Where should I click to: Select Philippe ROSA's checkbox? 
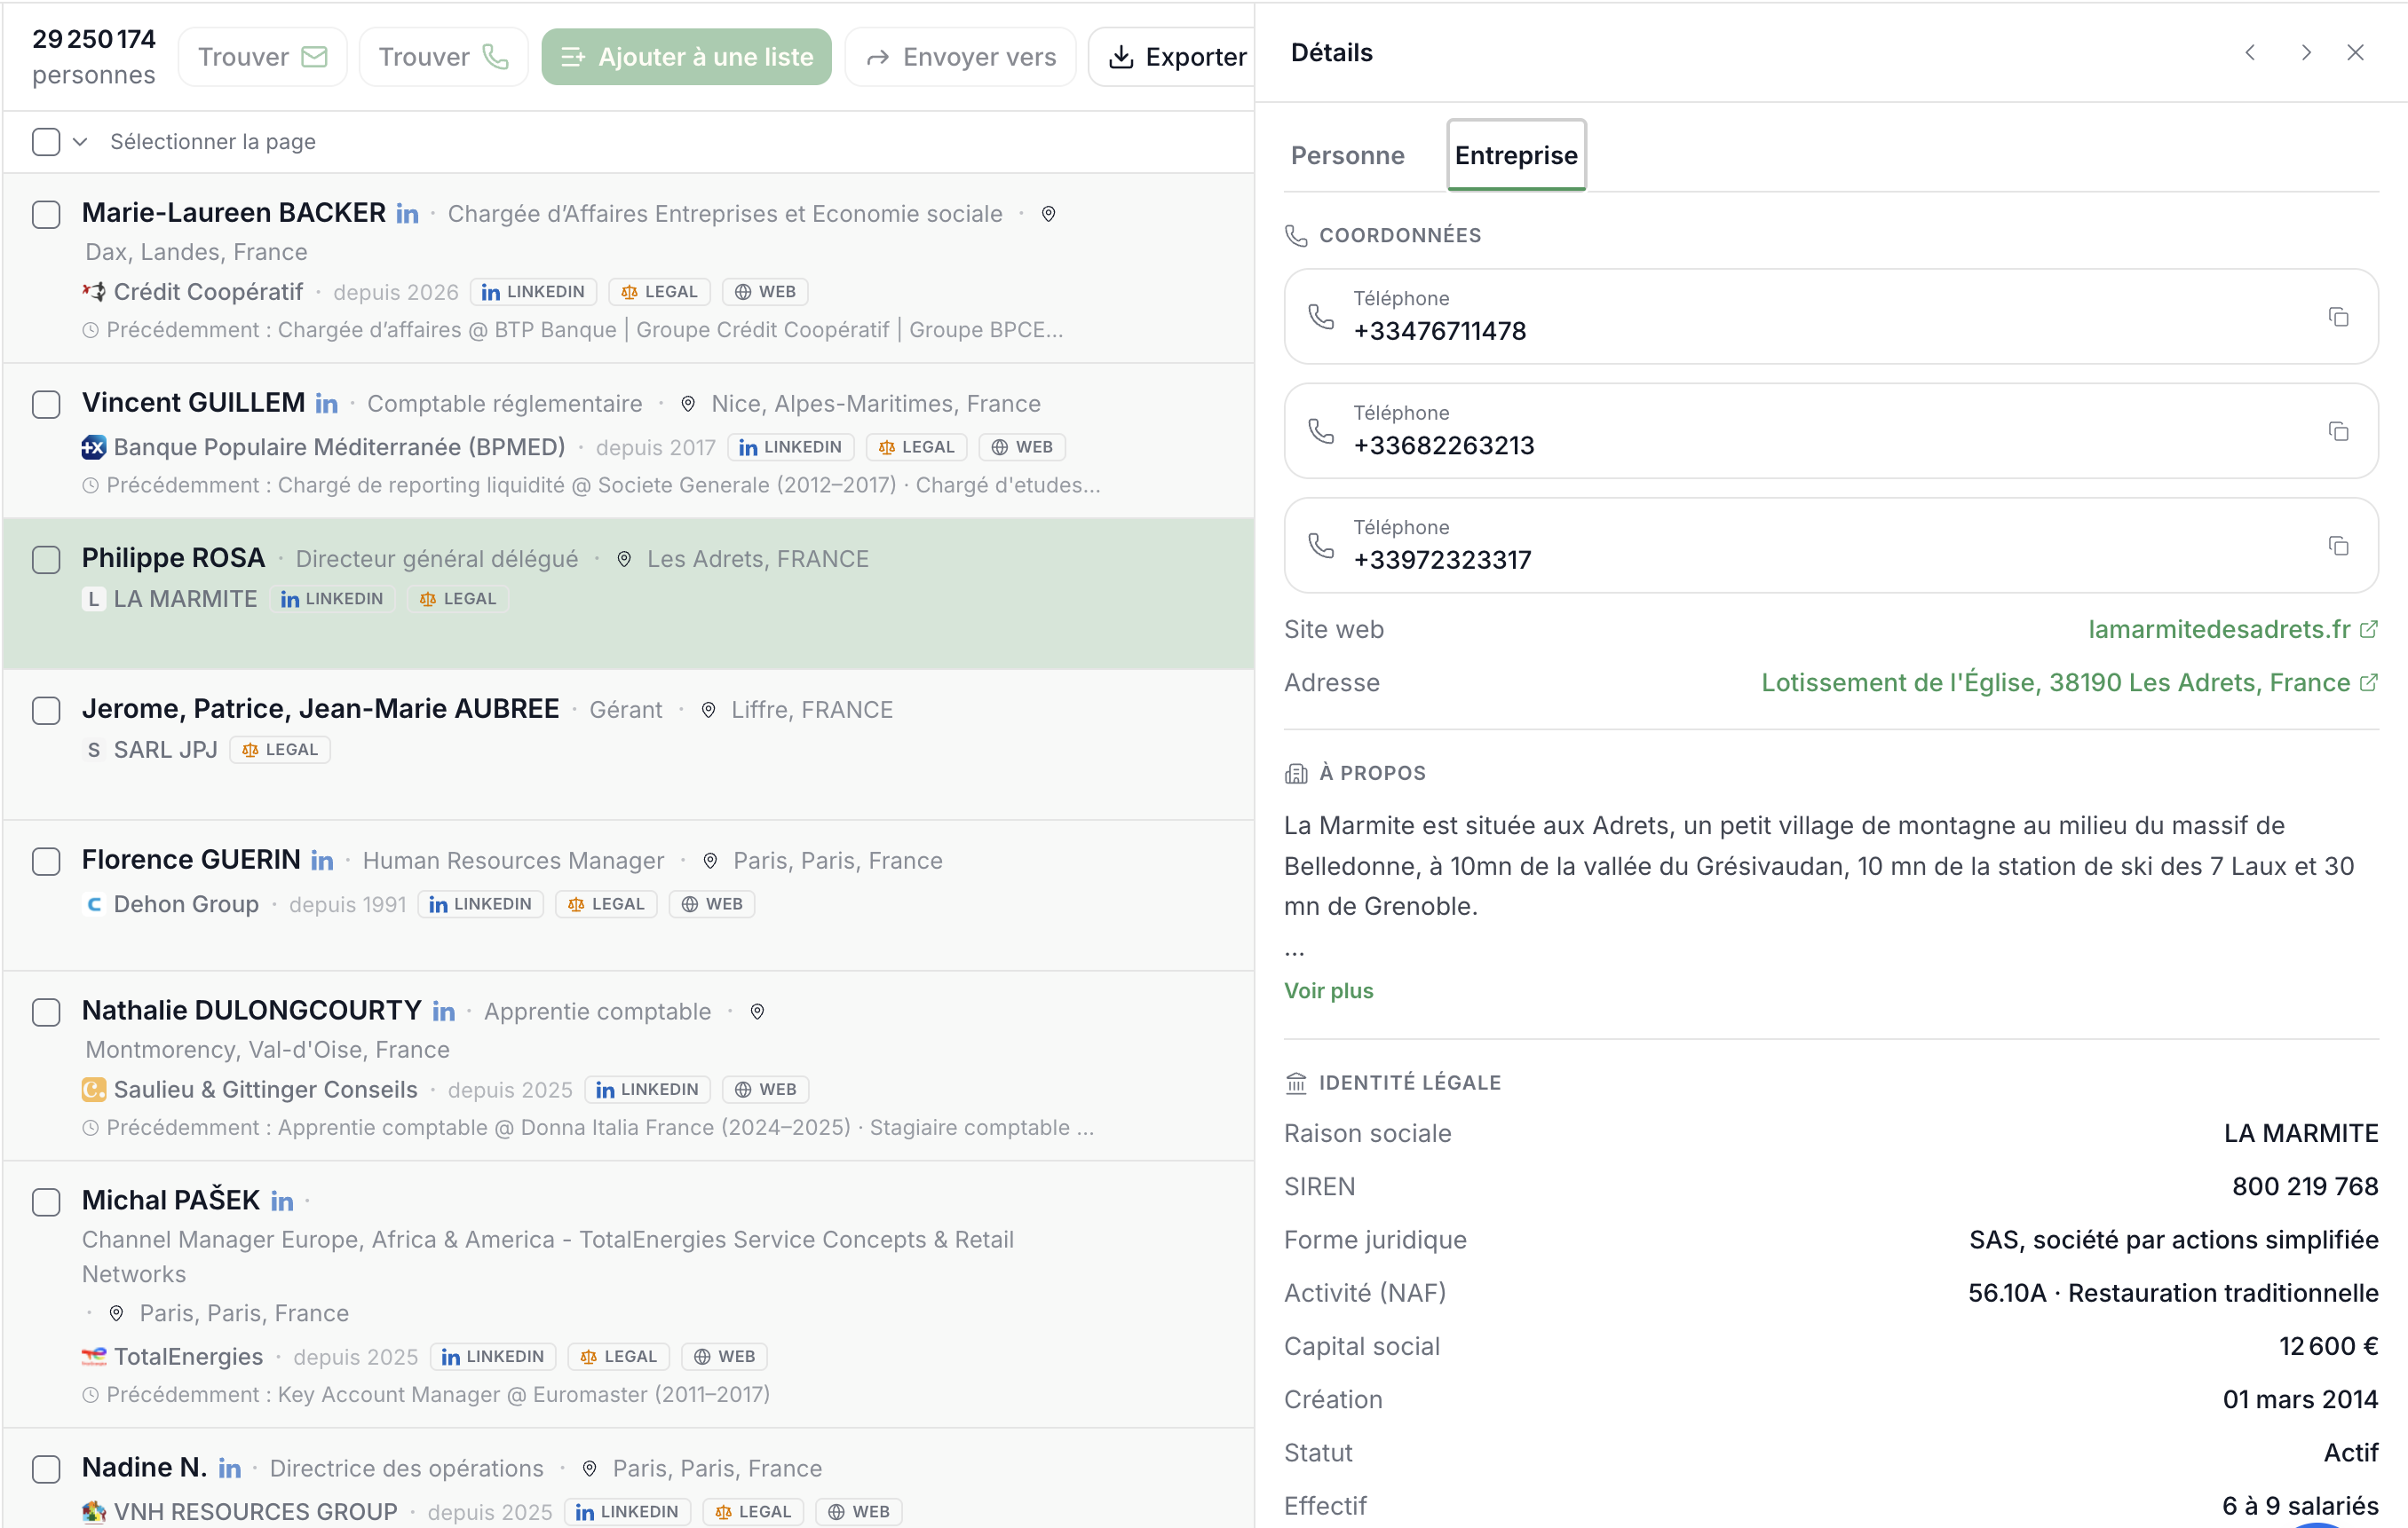click(x=46, y=560)
